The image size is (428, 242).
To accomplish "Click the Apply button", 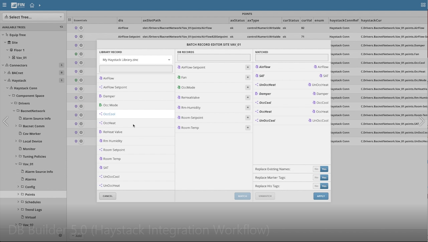I will pos(321,196).
